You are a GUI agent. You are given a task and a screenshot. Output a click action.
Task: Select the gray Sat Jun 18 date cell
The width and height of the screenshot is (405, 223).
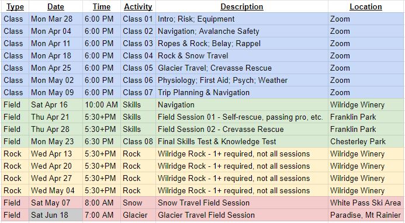[56, 215]
